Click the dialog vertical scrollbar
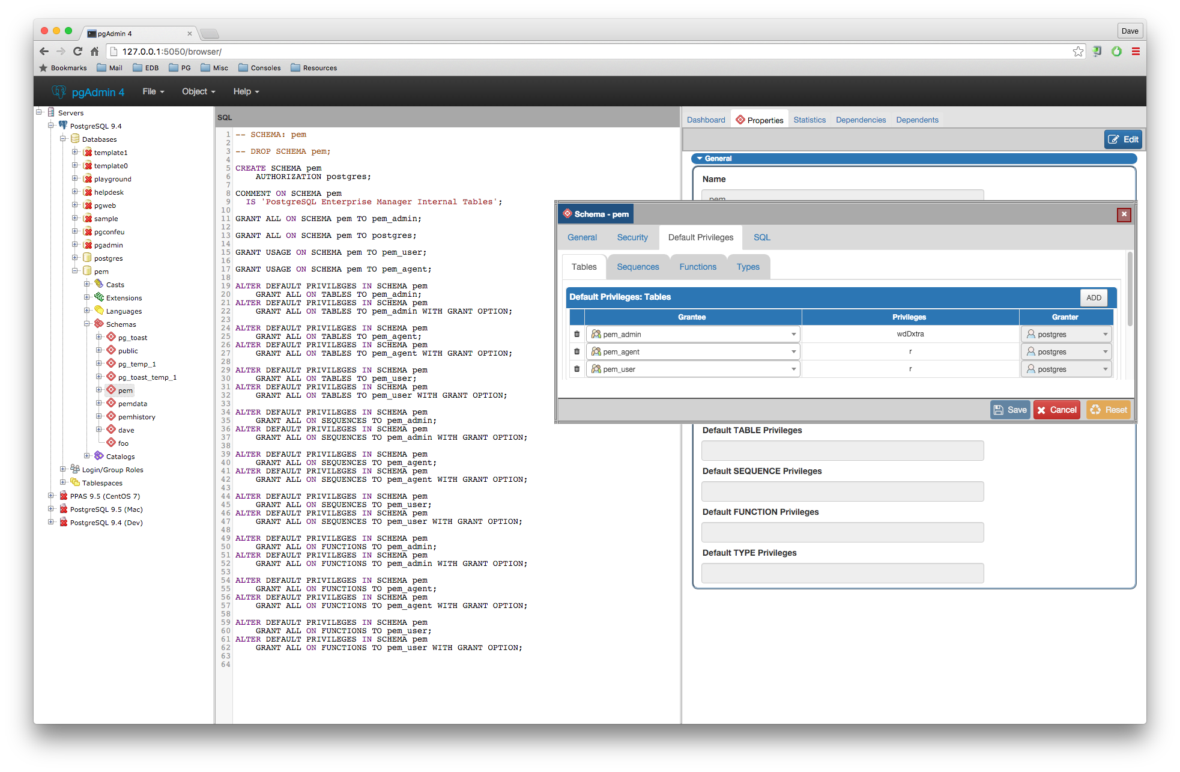The width and height of the screenshot is (1180, 772). pos(1130,288)
